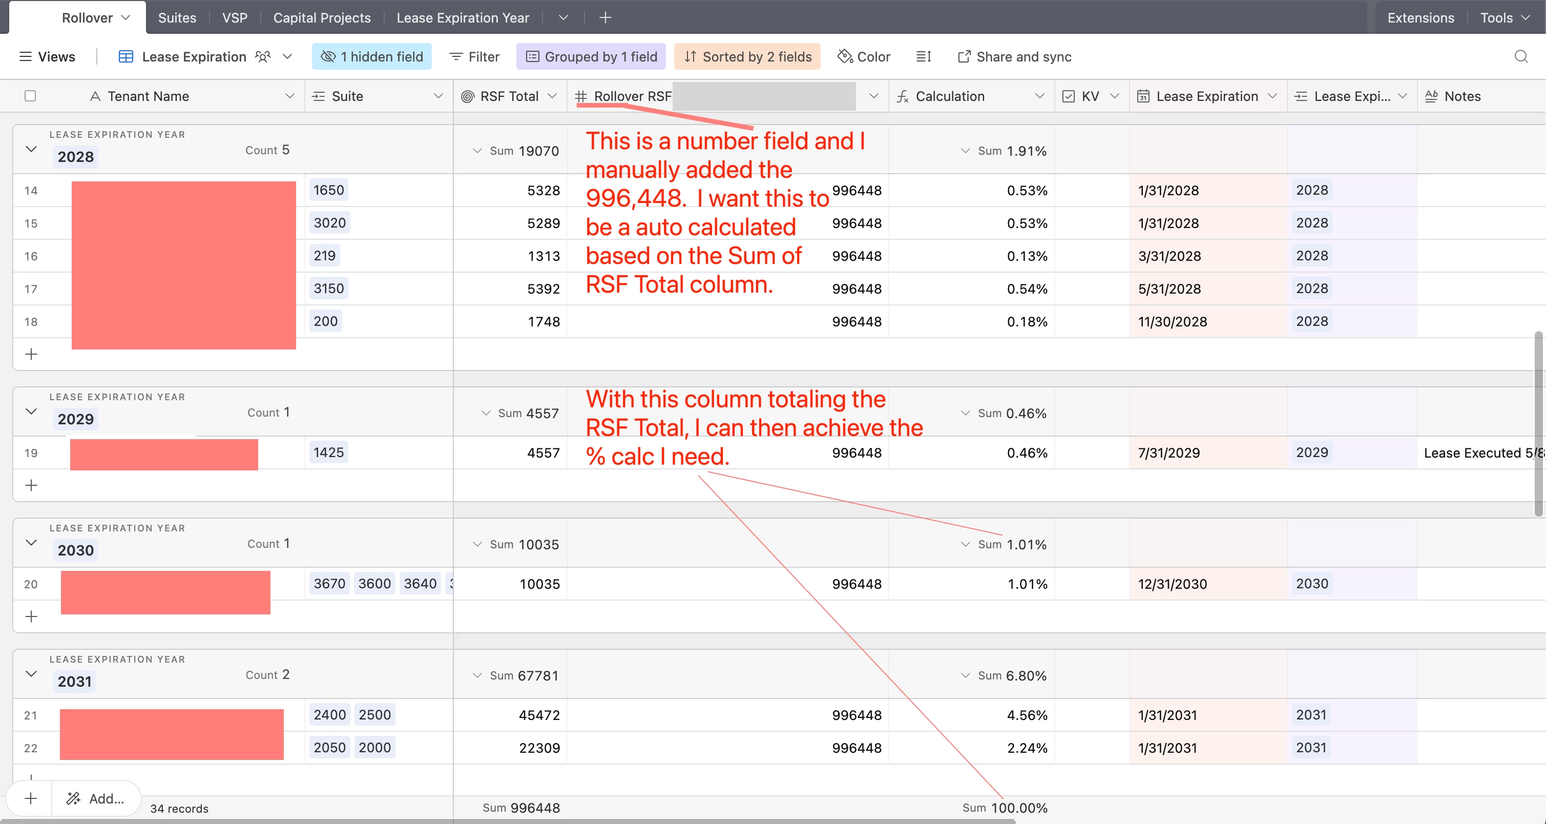The width and height of the screenshot is (1546, 824).
Task: Click the Add magic wand icon
Action: point(73,798)
